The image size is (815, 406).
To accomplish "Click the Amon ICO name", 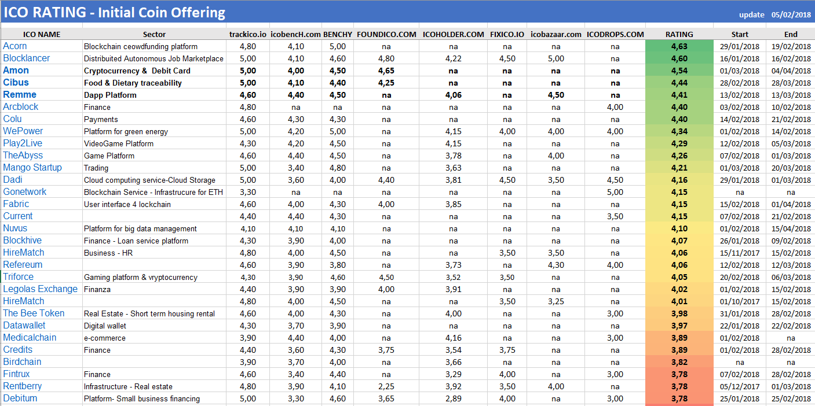I will tap(16, 71).
